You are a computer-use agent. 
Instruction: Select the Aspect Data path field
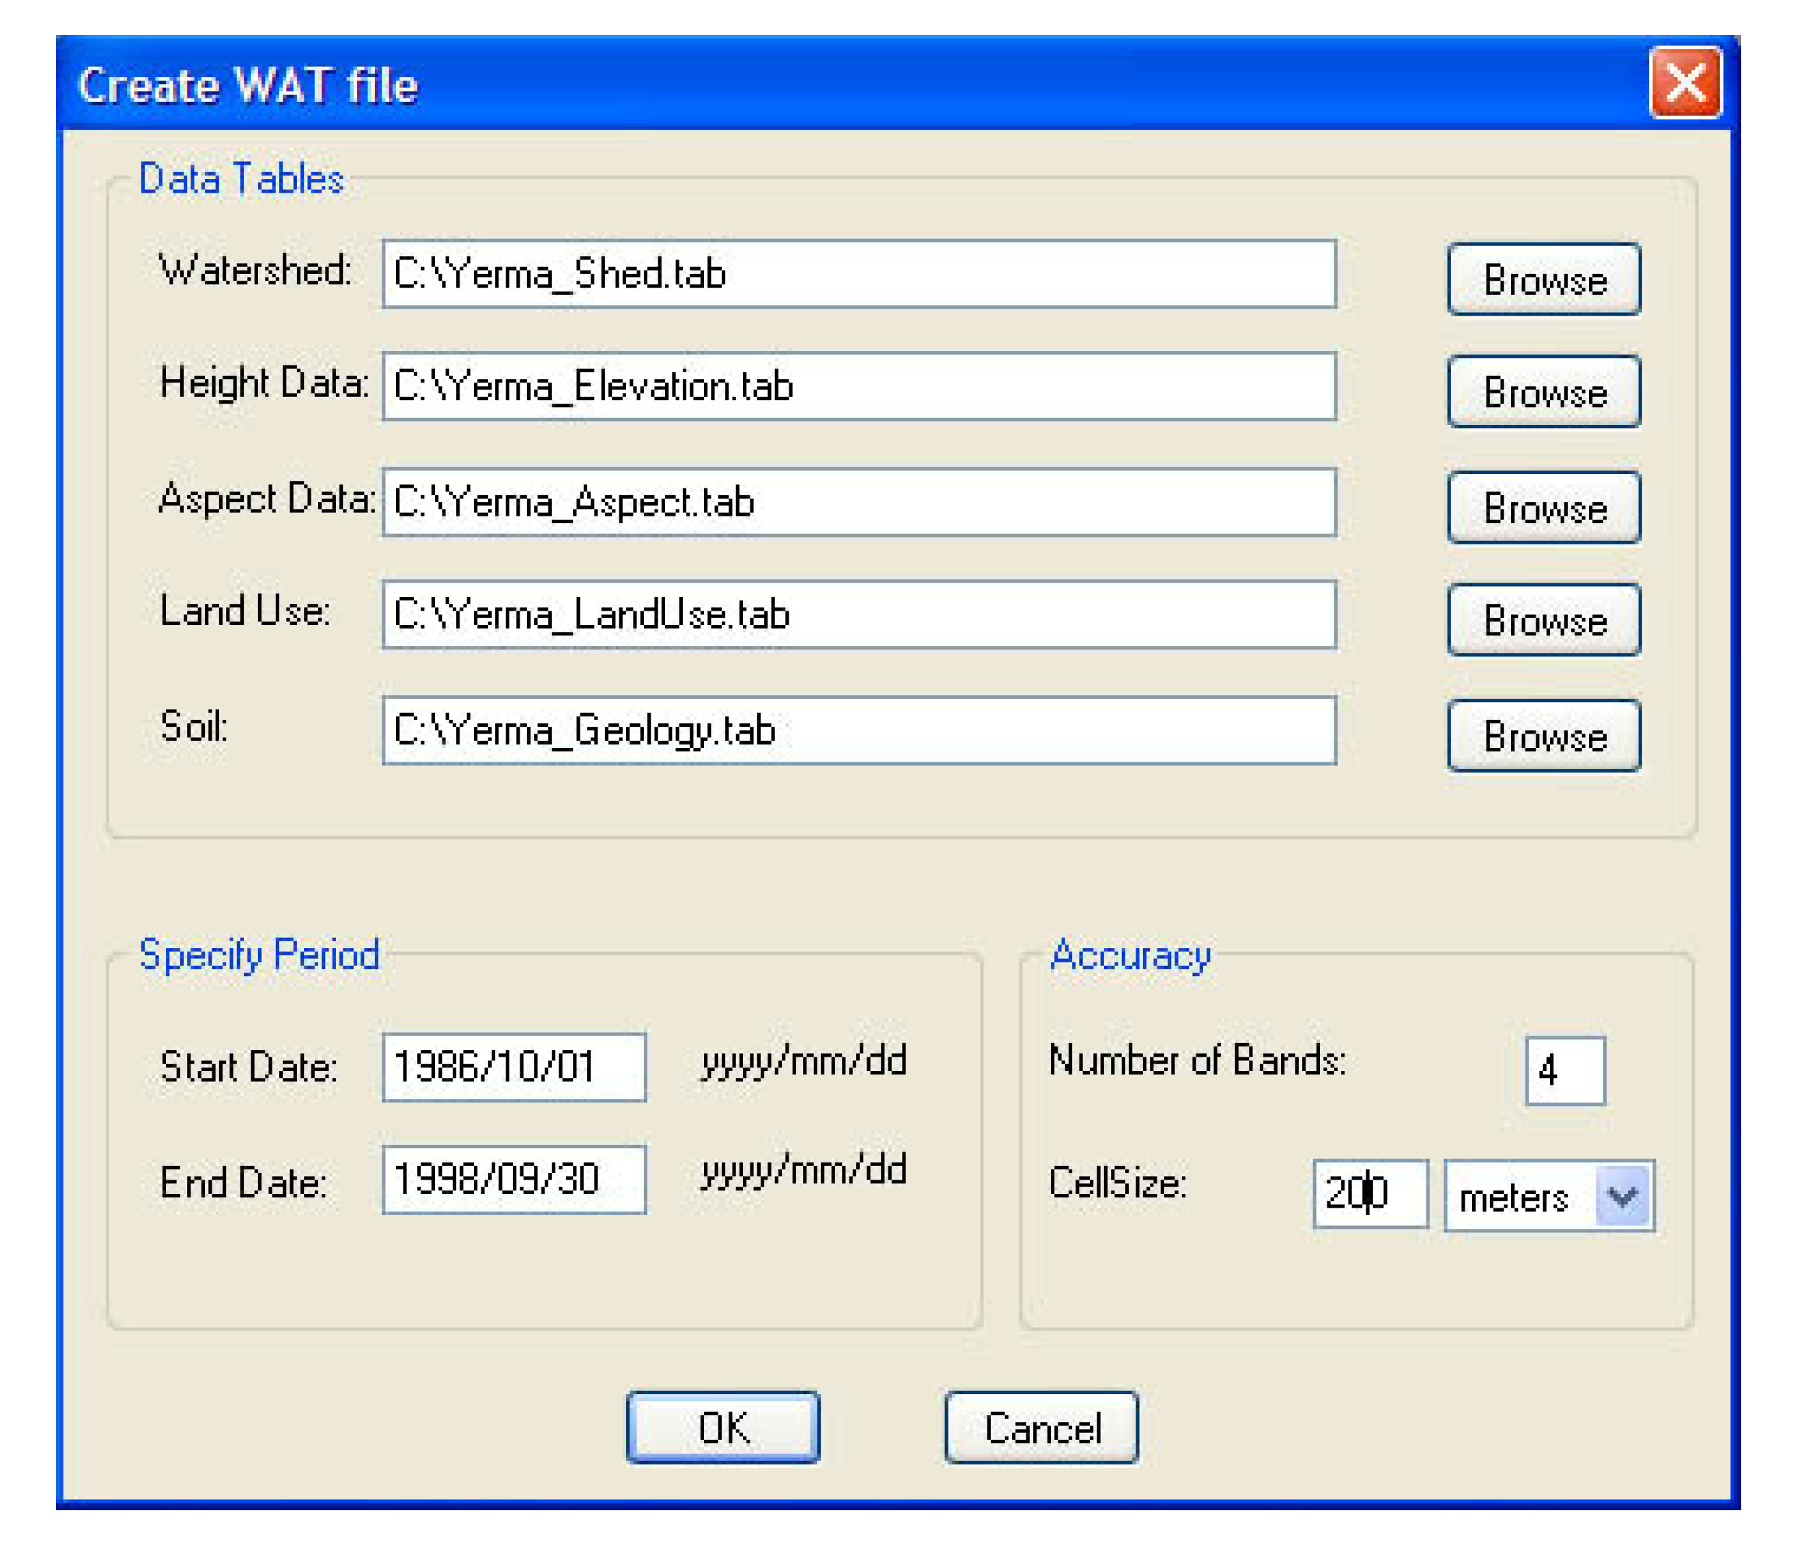point(858,503)
